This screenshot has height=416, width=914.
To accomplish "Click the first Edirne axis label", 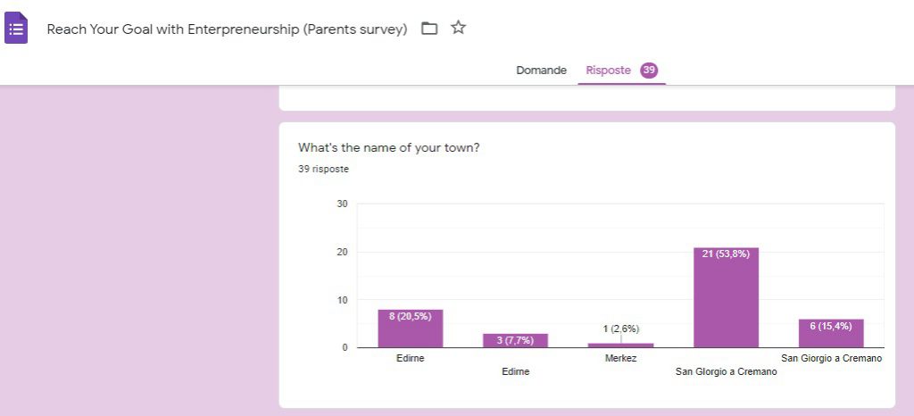I will (411, 359).
